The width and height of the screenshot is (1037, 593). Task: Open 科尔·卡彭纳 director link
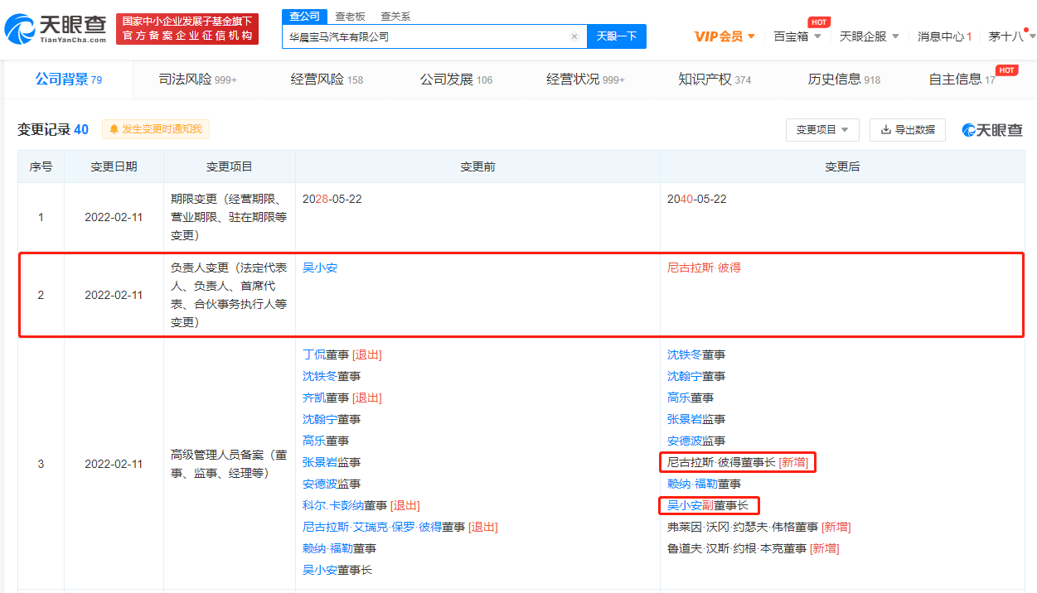pos(332,505)
